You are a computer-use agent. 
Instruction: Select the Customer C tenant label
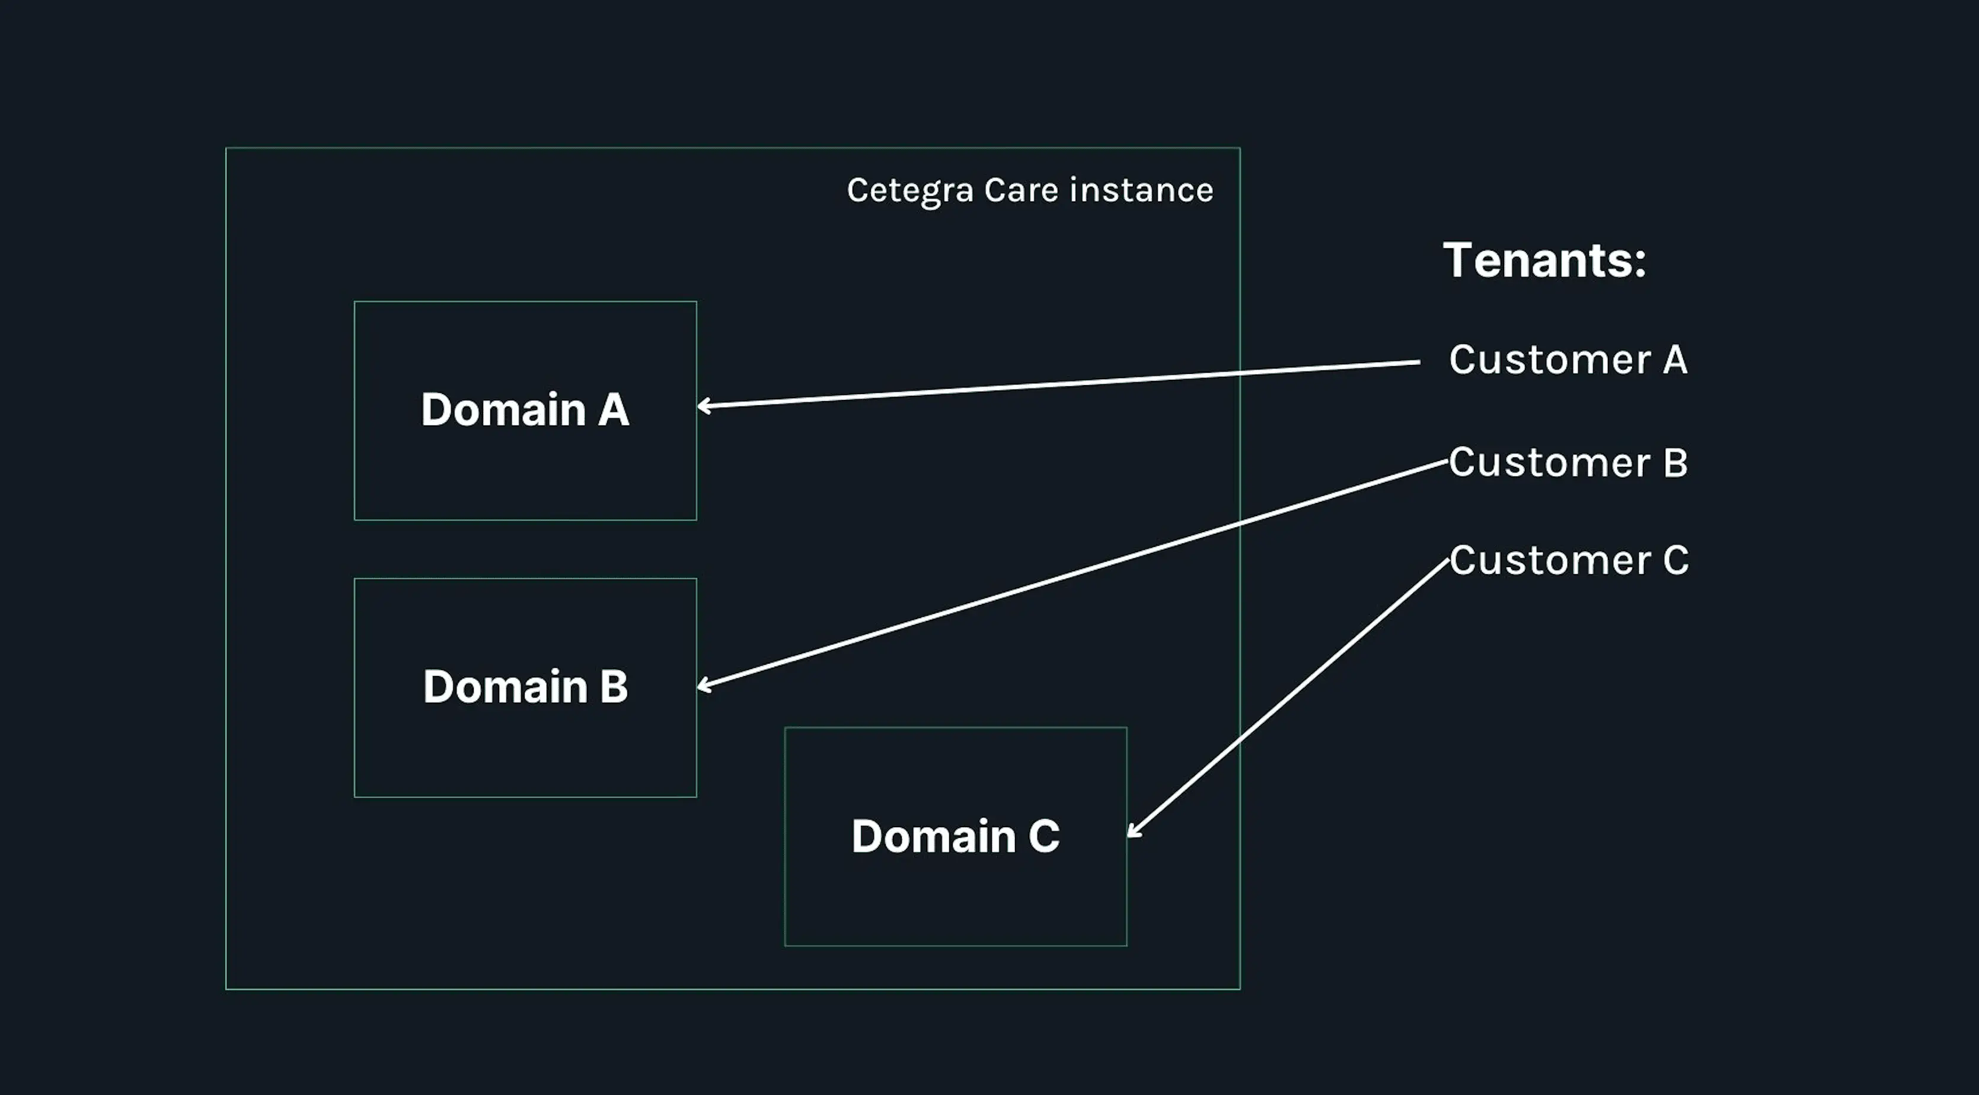(x=1569, y=560)
